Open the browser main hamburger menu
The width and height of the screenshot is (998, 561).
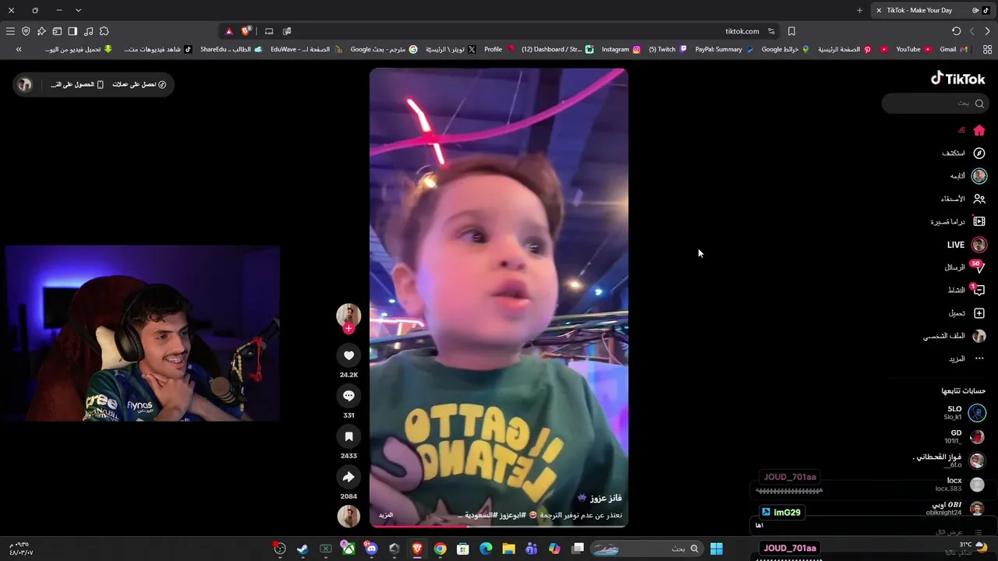(10, 31)
